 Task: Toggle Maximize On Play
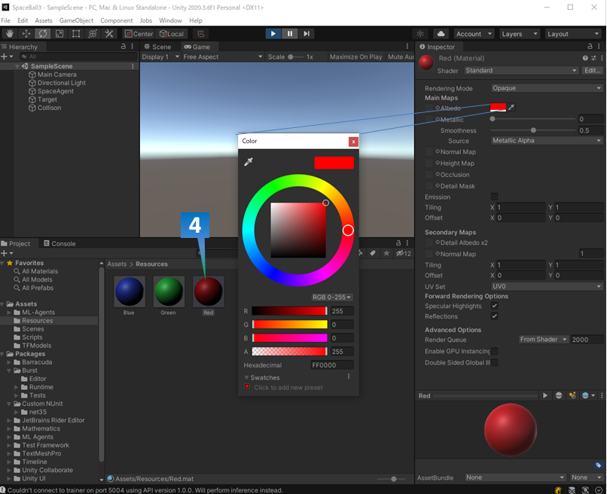tap(355, 57)
